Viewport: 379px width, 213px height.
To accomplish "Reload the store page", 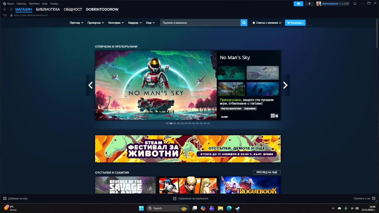I will click(5, 15).
